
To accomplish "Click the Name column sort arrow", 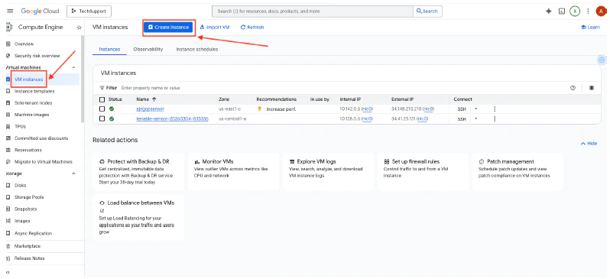I will pos(154,99).
